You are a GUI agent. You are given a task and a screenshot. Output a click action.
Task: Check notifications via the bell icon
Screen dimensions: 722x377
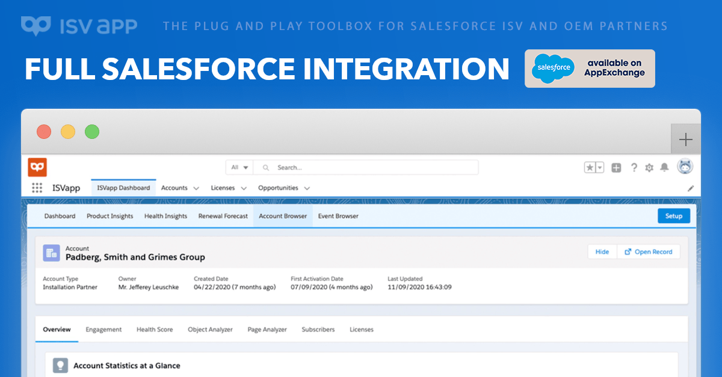tap(664, 168)
